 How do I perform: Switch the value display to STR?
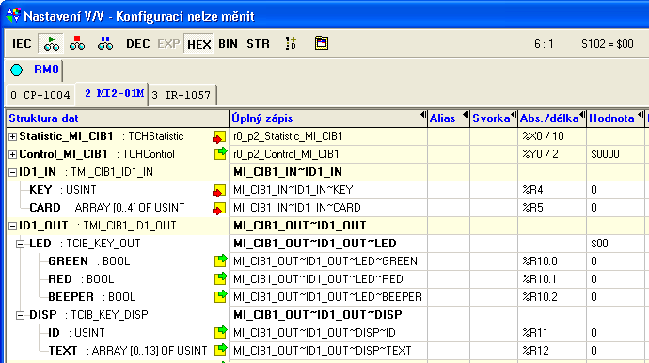pyautogui.click(x=258, y=44)
